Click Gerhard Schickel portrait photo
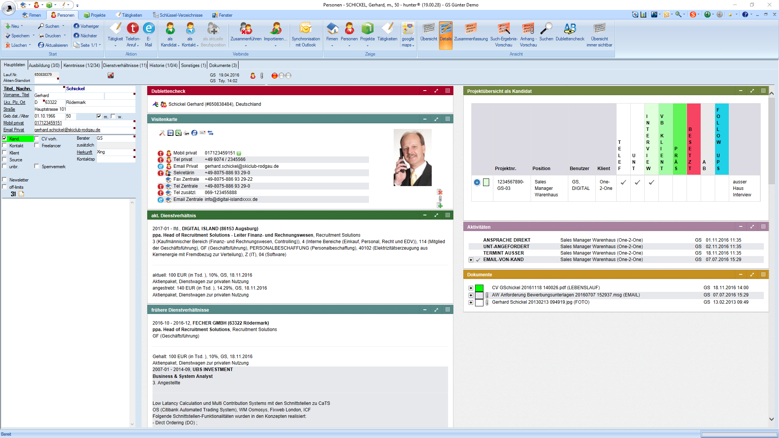The height and width of the screenshot is (438, 779). [x=412, y=158]
